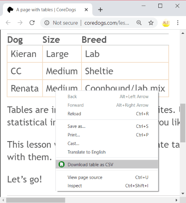Open a new tab with plus button
Image resolution: width=186 pixels, height=203 pixels.
click(x=100, y=10)
